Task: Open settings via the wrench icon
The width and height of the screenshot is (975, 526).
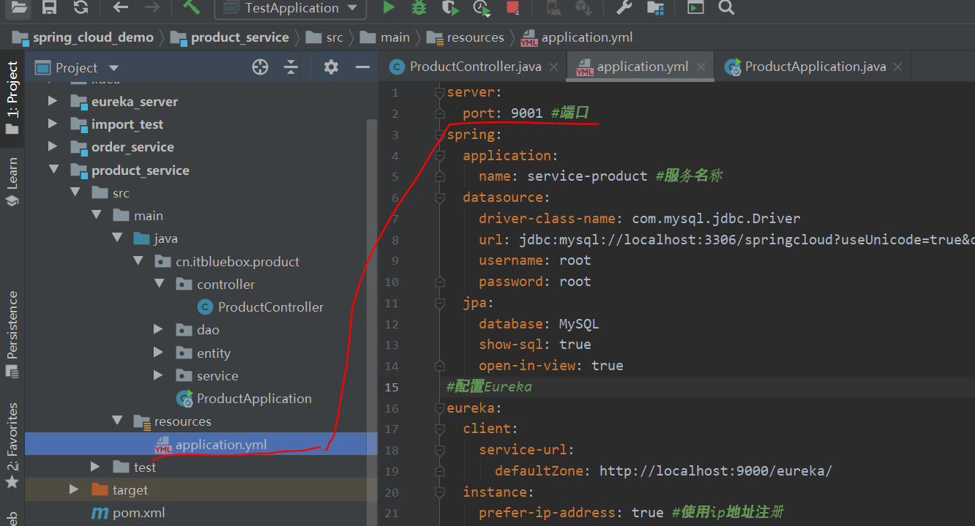Action: coord(624,8)
